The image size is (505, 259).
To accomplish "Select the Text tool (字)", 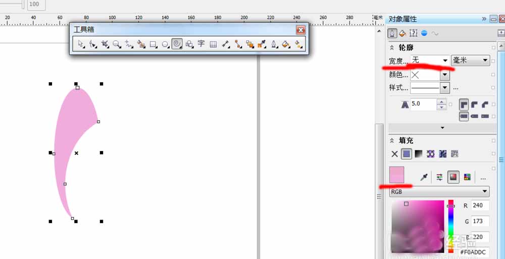I will click(201, 43).
